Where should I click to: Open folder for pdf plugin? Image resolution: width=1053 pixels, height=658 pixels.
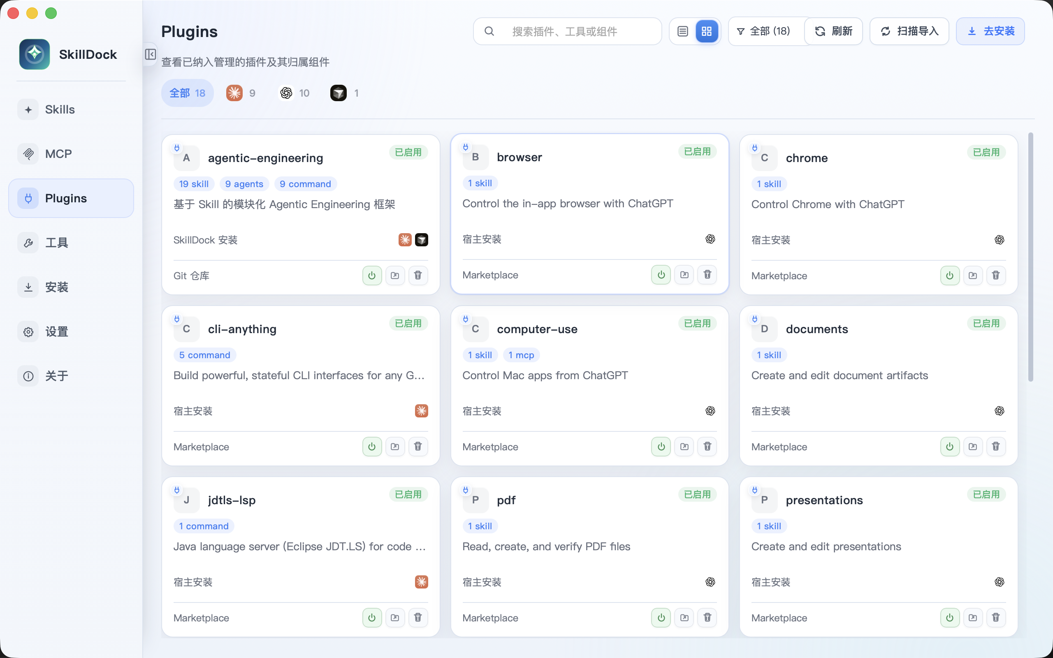pyautogui.click(x=684, y=618)
